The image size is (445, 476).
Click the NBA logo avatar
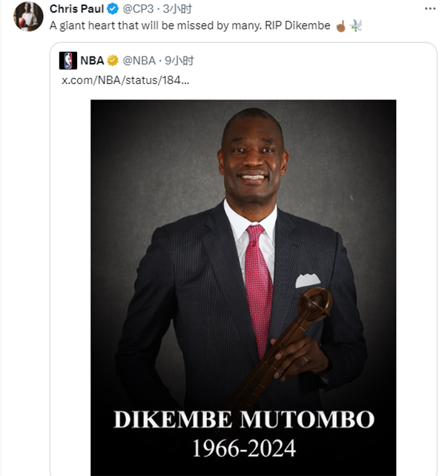click(68, 60)
